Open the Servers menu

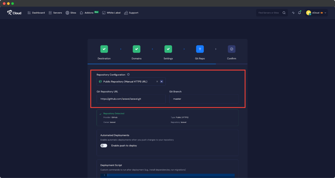tap(55, 13)
